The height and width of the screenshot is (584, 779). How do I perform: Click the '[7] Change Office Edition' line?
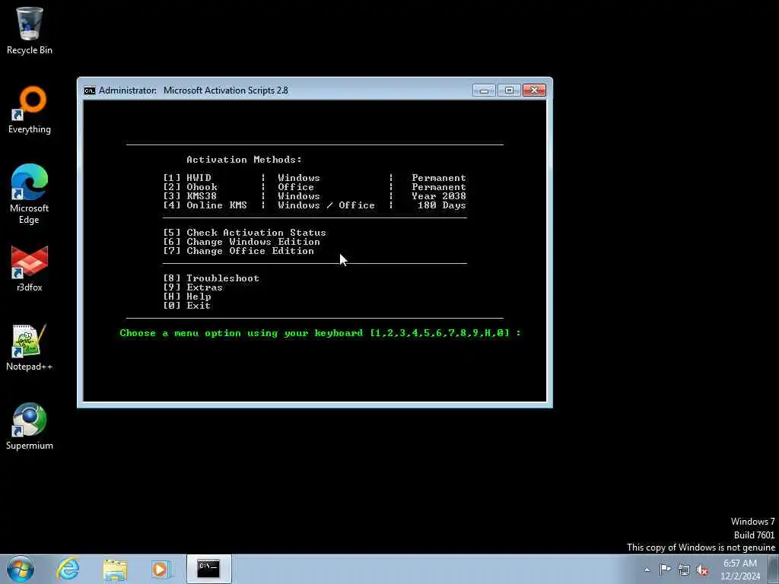[238, 251]
